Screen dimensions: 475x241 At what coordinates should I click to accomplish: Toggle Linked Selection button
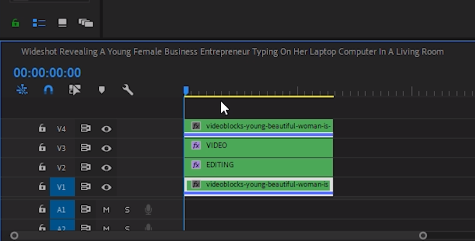75,89
